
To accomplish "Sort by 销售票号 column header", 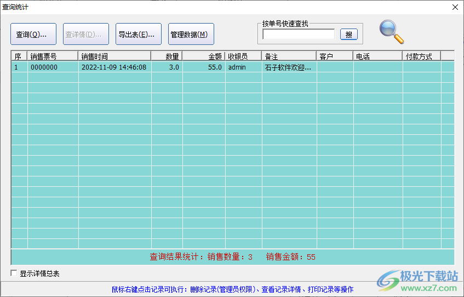I will pyautogui.click(x=53, y=56).
